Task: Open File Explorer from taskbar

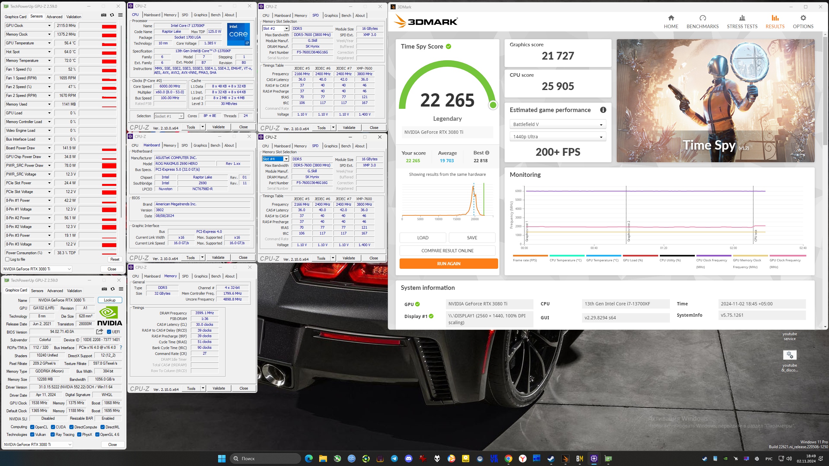Action: (323, 459)
